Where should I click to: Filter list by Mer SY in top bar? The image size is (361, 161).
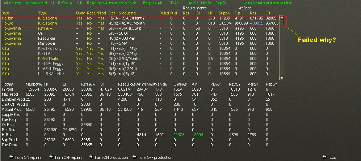pos(206,3)
